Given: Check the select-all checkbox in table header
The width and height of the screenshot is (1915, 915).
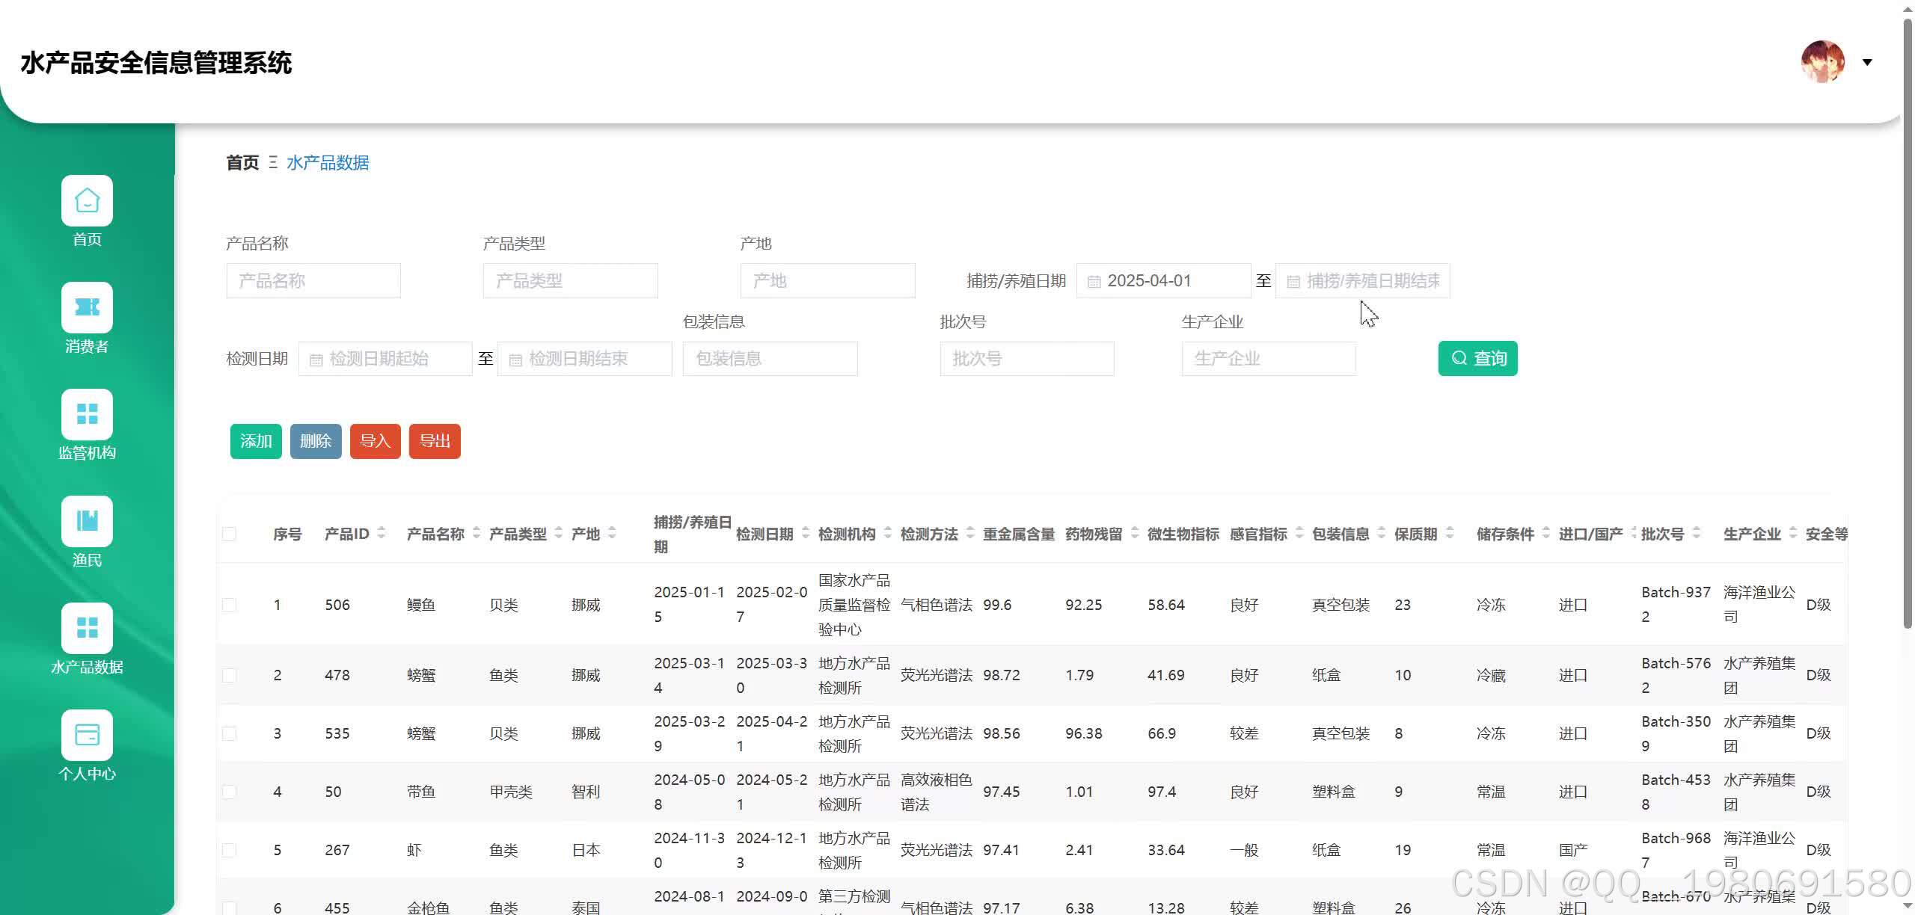Looking at the screenshot, I should [230, 534].
